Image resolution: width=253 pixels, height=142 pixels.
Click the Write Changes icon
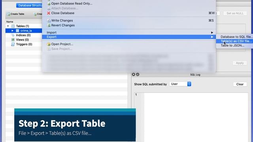click(49, 21)
